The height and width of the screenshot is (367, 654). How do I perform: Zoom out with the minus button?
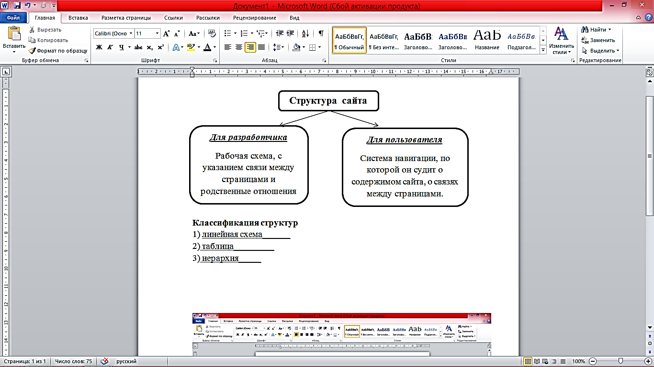592,361
